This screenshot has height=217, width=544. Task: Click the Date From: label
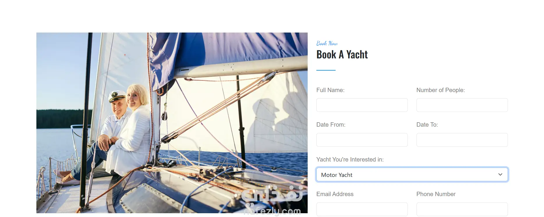pyautogui.click(x=331, y=125)
